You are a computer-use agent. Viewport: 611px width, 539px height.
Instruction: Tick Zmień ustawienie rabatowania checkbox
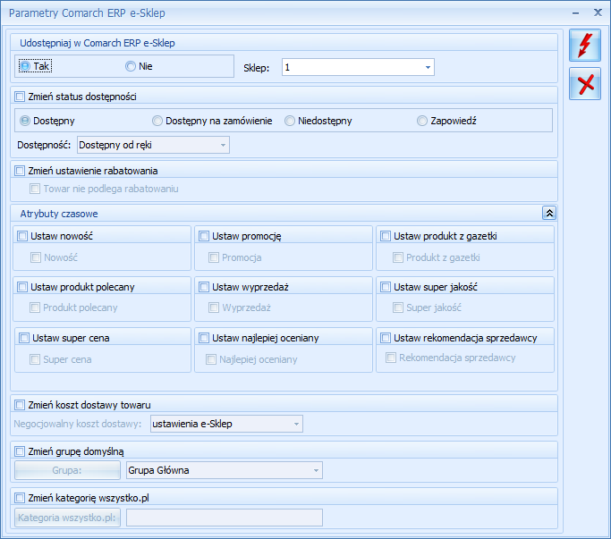coord(20,171)
